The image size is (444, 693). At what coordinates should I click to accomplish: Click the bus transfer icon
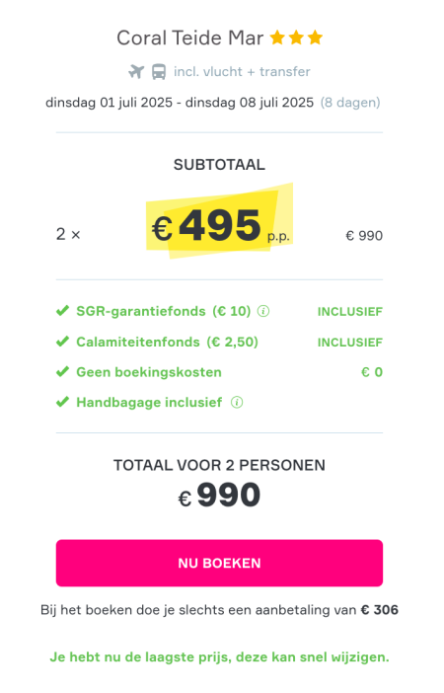159,71
